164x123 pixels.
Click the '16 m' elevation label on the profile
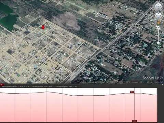tap(132, 92)
